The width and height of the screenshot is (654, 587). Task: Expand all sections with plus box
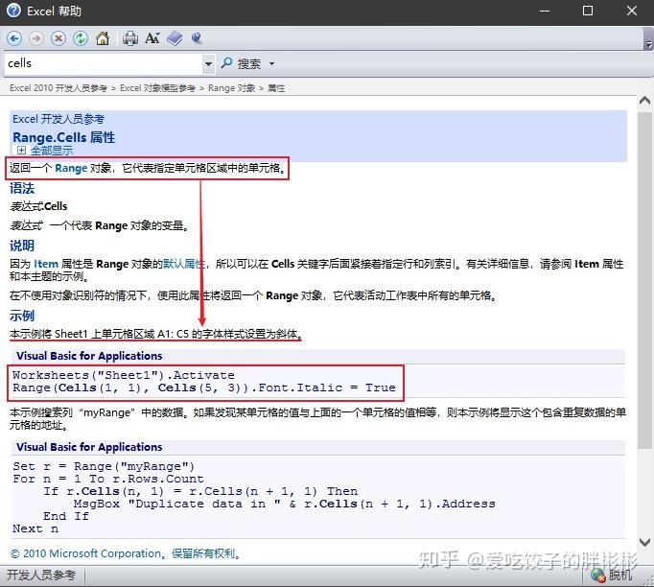[21, 151]
